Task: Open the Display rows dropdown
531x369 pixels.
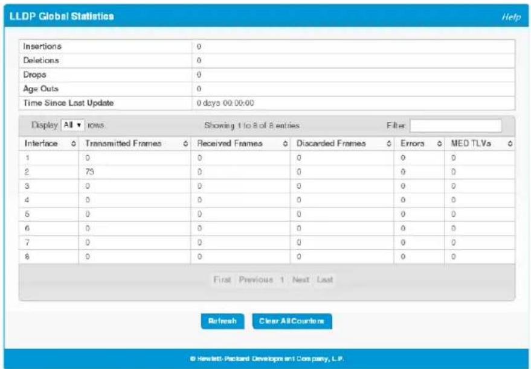Action: (x=72, y=125)
